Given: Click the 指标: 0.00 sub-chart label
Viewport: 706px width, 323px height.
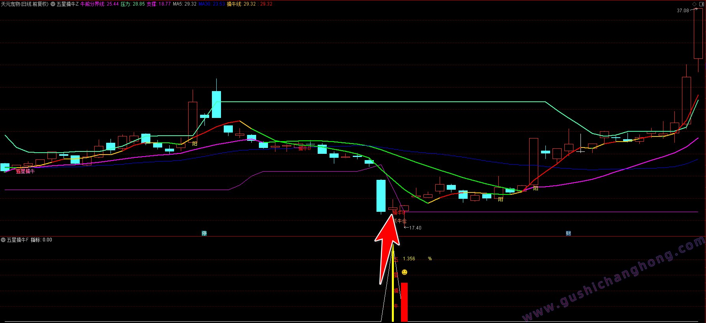Looking at the screenshot, I should point(41,240).
